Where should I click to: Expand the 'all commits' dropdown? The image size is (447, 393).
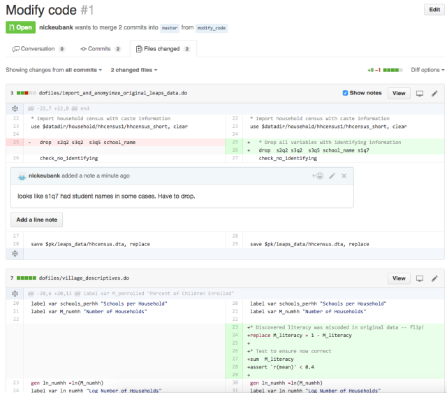click(83, 70)
